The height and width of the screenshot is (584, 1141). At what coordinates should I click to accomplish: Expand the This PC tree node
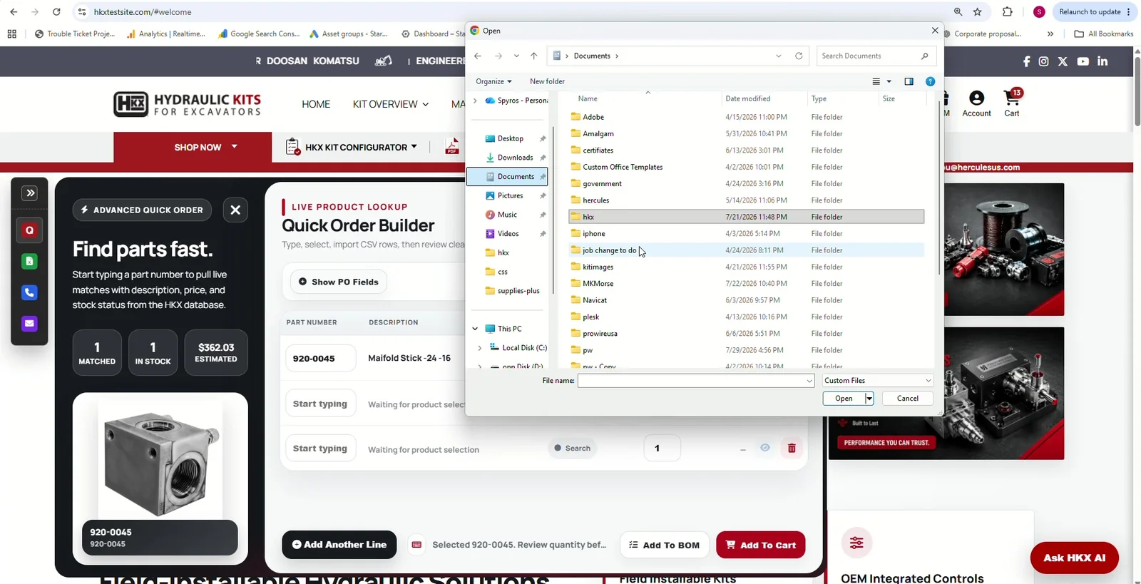click(475, 329)
